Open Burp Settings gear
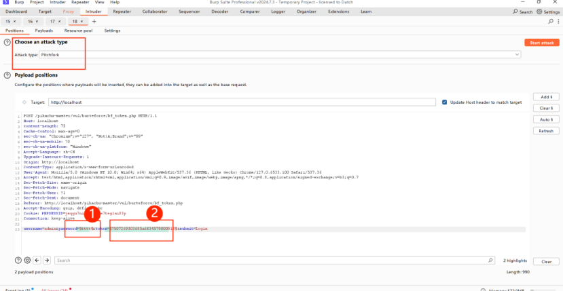 click(548, 12)
